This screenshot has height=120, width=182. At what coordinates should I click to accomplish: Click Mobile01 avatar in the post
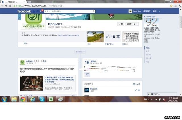coord(22,62)
